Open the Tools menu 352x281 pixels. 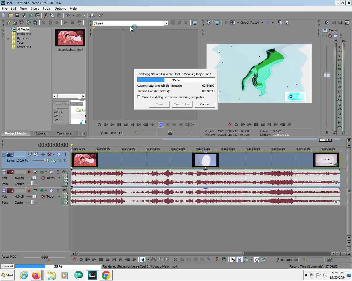point(46,9)
